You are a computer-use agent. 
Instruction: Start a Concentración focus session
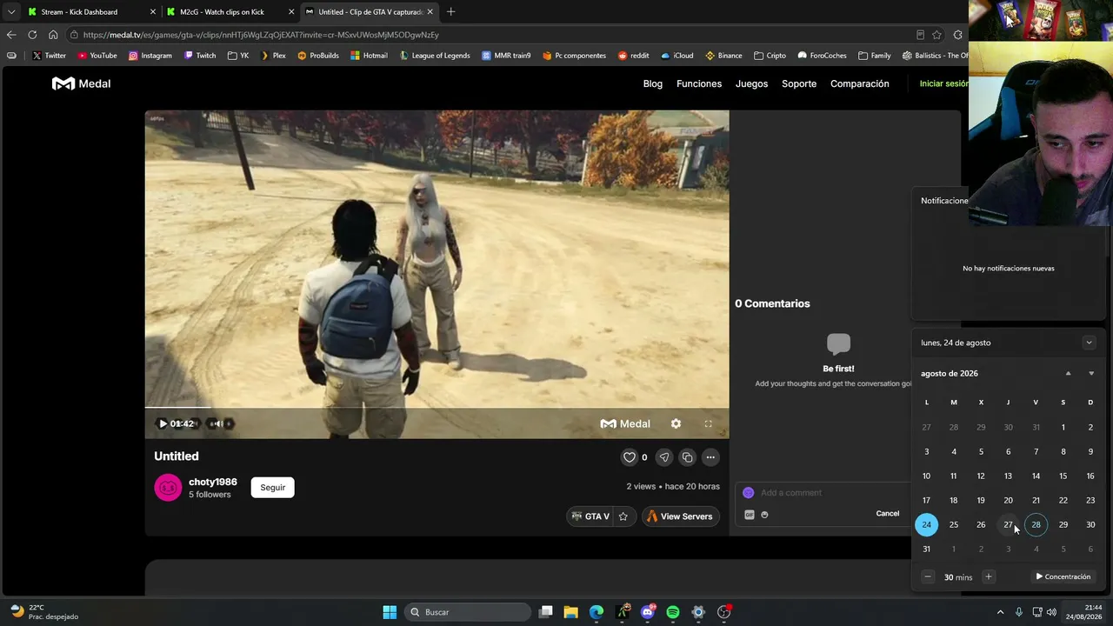(x=1063, y=576)
